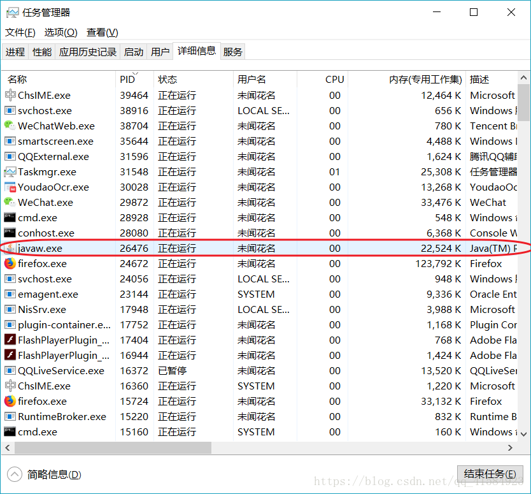Click the firefox.exe icon for PID 24672
Screen dimensions: 531x494
pyautogui.click(x=10, y=263)
